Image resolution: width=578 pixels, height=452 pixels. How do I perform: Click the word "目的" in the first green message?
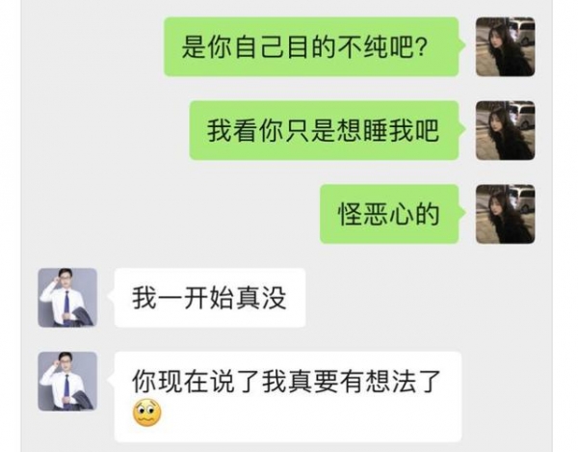pos(311,47)
